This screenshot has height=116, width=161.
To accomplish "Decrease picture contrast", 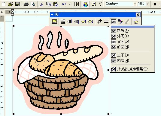I will click(77, 22).
